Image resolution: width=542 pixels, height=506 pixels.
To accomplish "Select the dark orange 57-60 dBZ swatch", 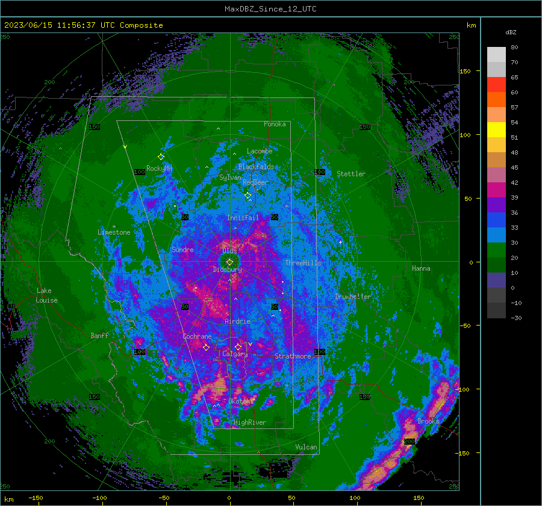I will pyautogui.click(x=496, y=100).
